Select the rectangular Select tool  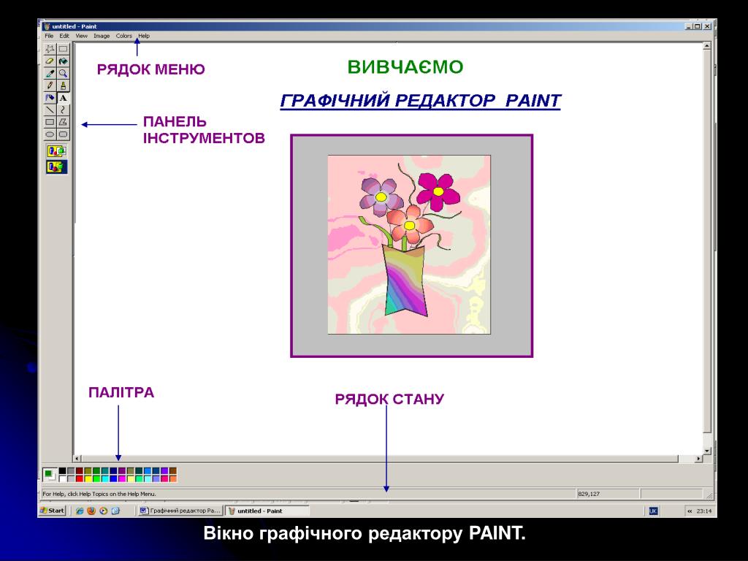pyautogui.click(x=63, y=49)
